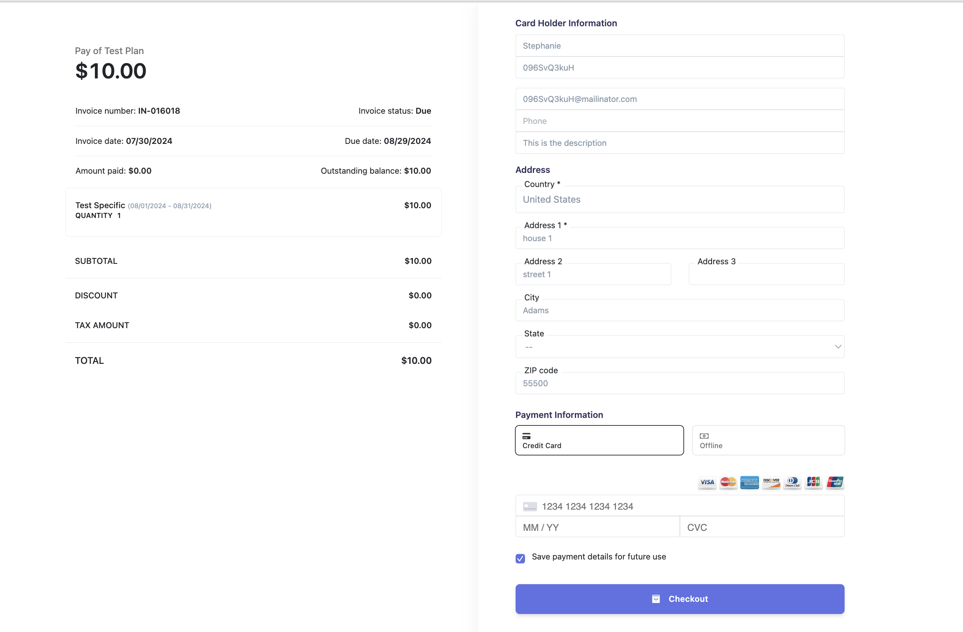Click the ZIP code field with 55500
Viewport: 963px width, 632px height.
click(680, 383)
